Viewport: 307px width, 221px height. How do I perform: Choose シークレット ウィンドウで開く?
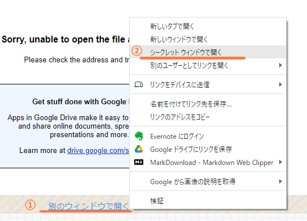(x=208, y=52)
